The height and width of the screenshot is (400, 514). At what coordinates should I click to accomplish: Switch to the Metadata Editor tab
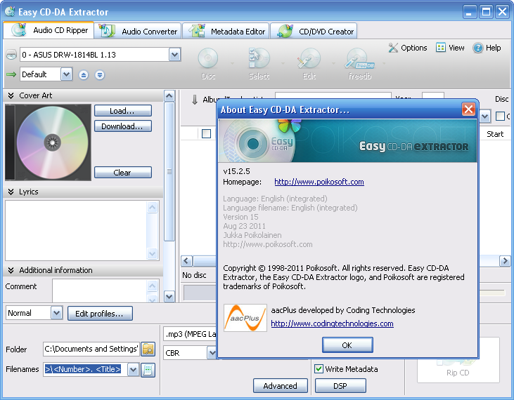click(226, 32)
